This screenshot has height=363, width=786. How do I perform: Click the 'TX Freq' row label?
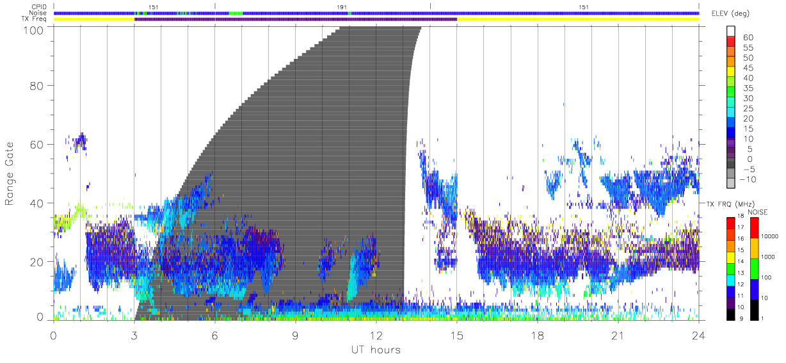[35, 19]
